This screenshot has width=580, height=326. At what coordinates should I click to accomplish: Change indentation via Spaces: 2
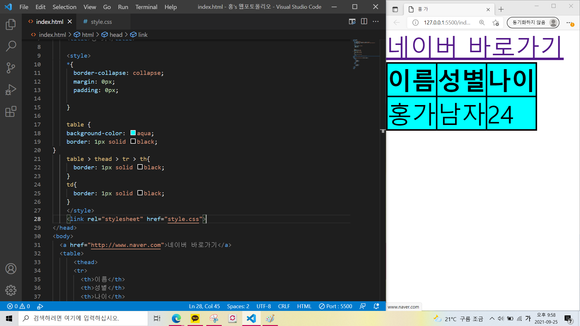[238, 306]
